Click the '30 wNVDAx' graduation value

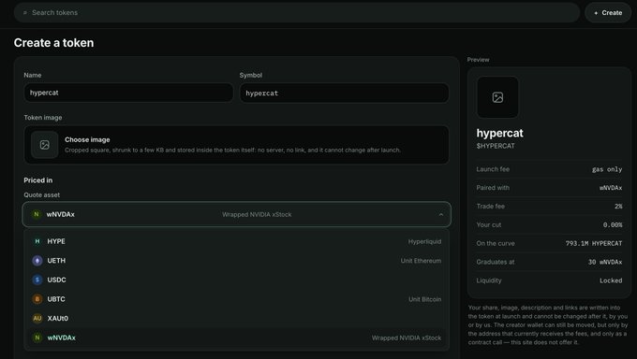pos(605,262)
